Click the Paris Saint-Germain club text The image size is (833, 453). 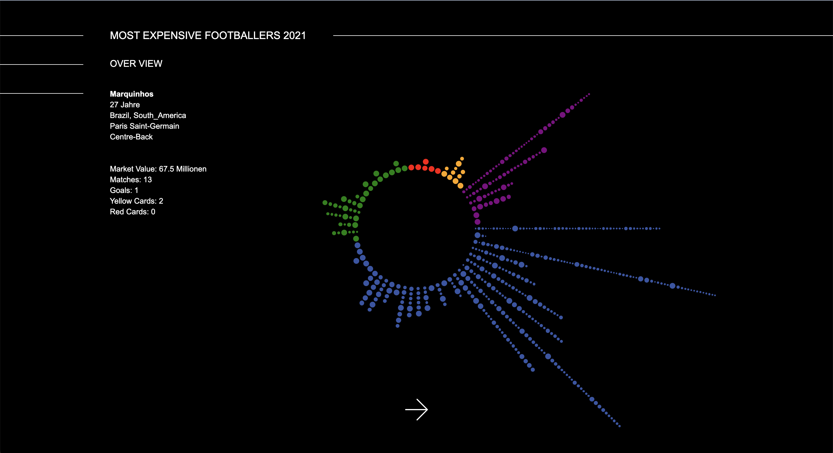[x=144, y=126]
